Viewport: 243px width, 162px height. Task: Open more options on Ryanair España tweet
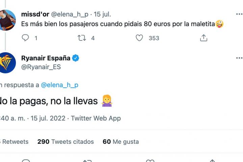coord(238,58)
